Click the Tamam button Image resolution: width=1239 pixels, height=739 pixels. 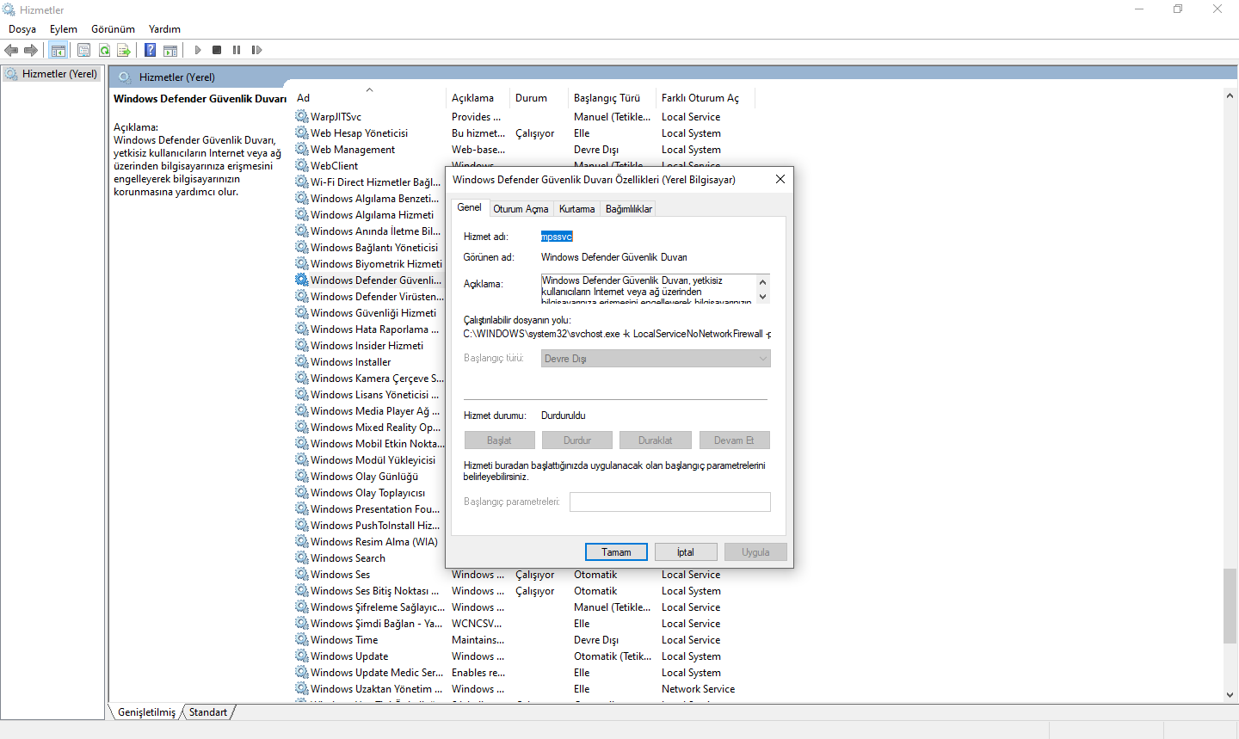[616, 552]
